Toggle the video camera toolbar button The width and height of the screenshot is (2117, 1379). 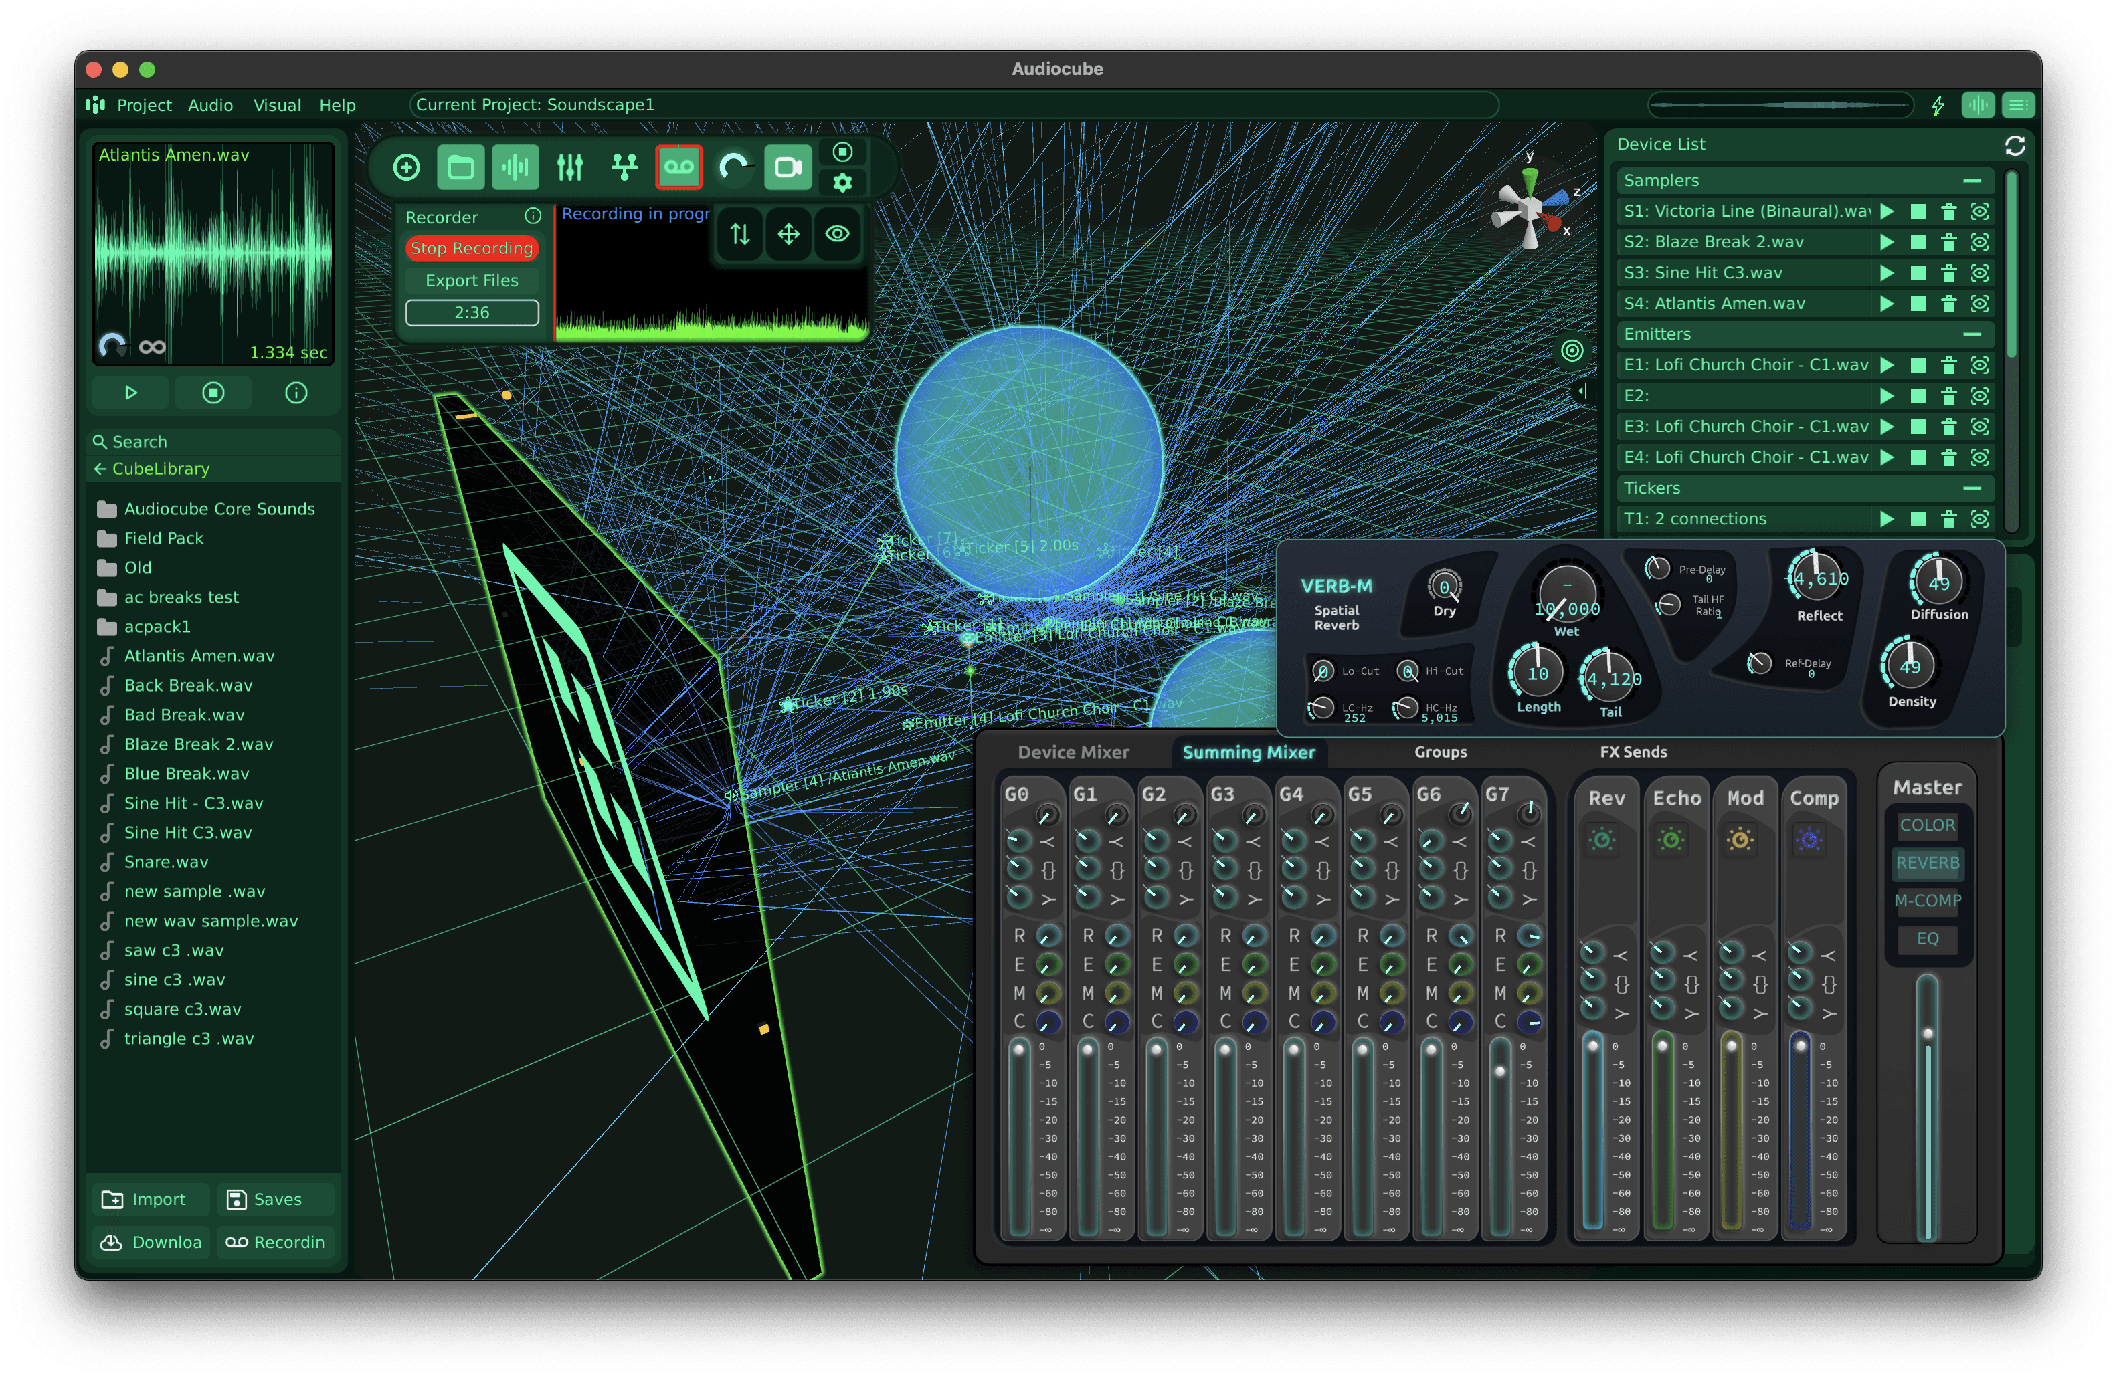tap(788, 167)
